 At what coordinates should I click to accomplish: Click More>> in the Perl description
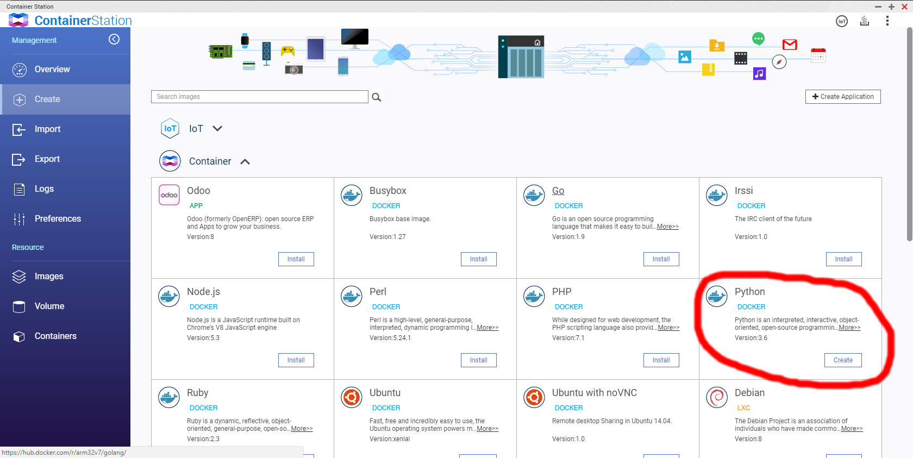tap(487, 328)
